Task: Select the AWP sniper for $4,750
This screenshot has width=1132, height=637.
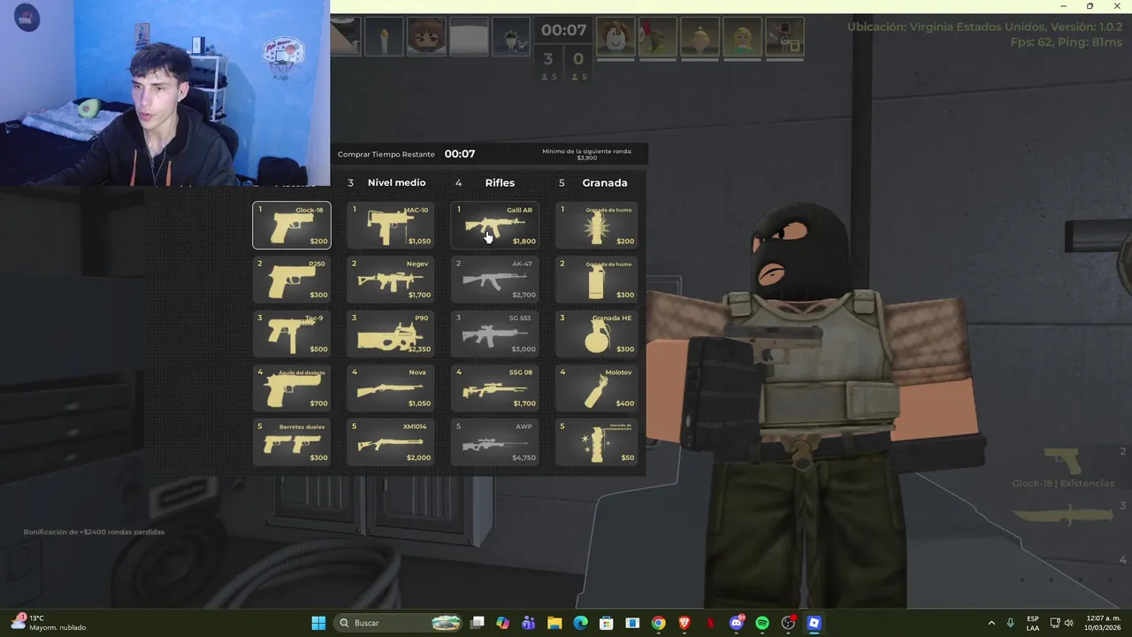Action: click(x=494, y=441)
